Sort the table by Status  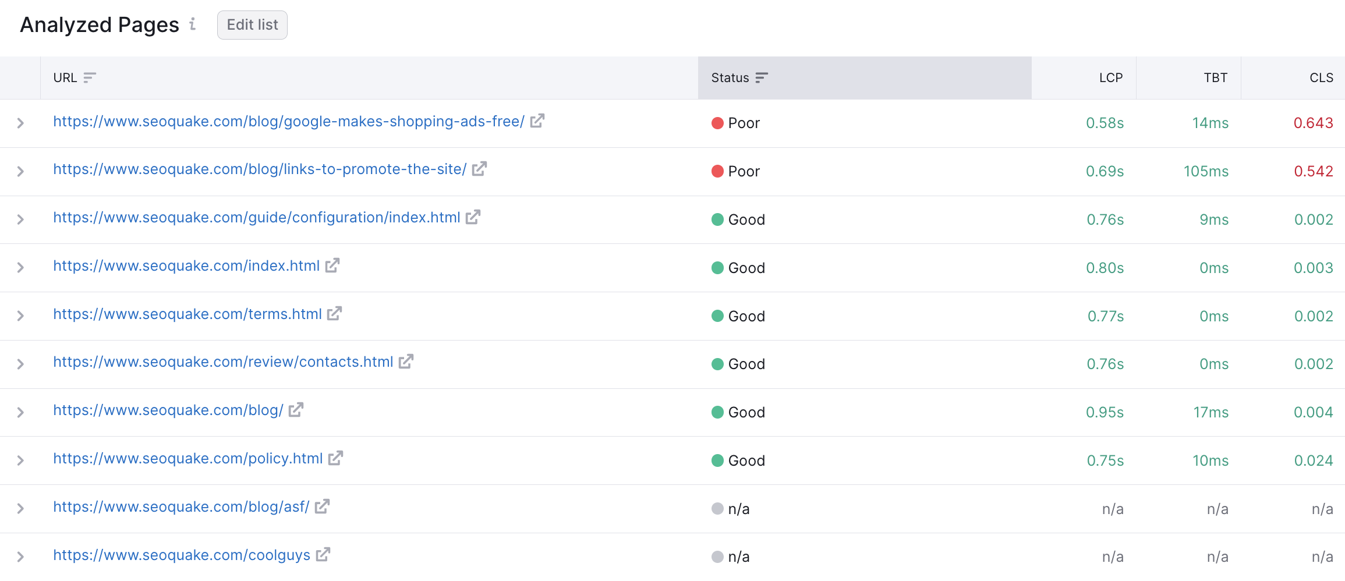click(x=762, y=77)
